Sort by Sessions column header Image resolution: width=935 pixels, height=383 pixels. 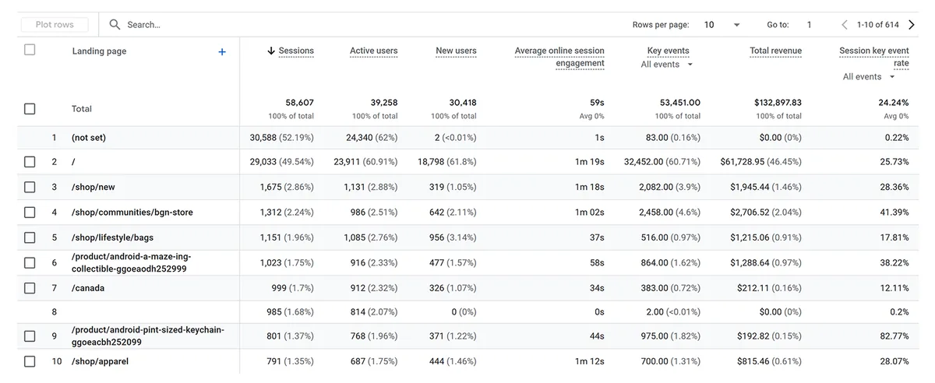(296, 51)
